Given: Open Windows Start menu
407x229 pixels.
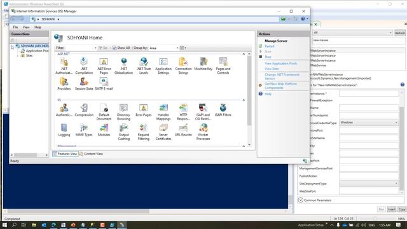Looking at the screenshot, I should pyautogui.click(x=4, y=225).
